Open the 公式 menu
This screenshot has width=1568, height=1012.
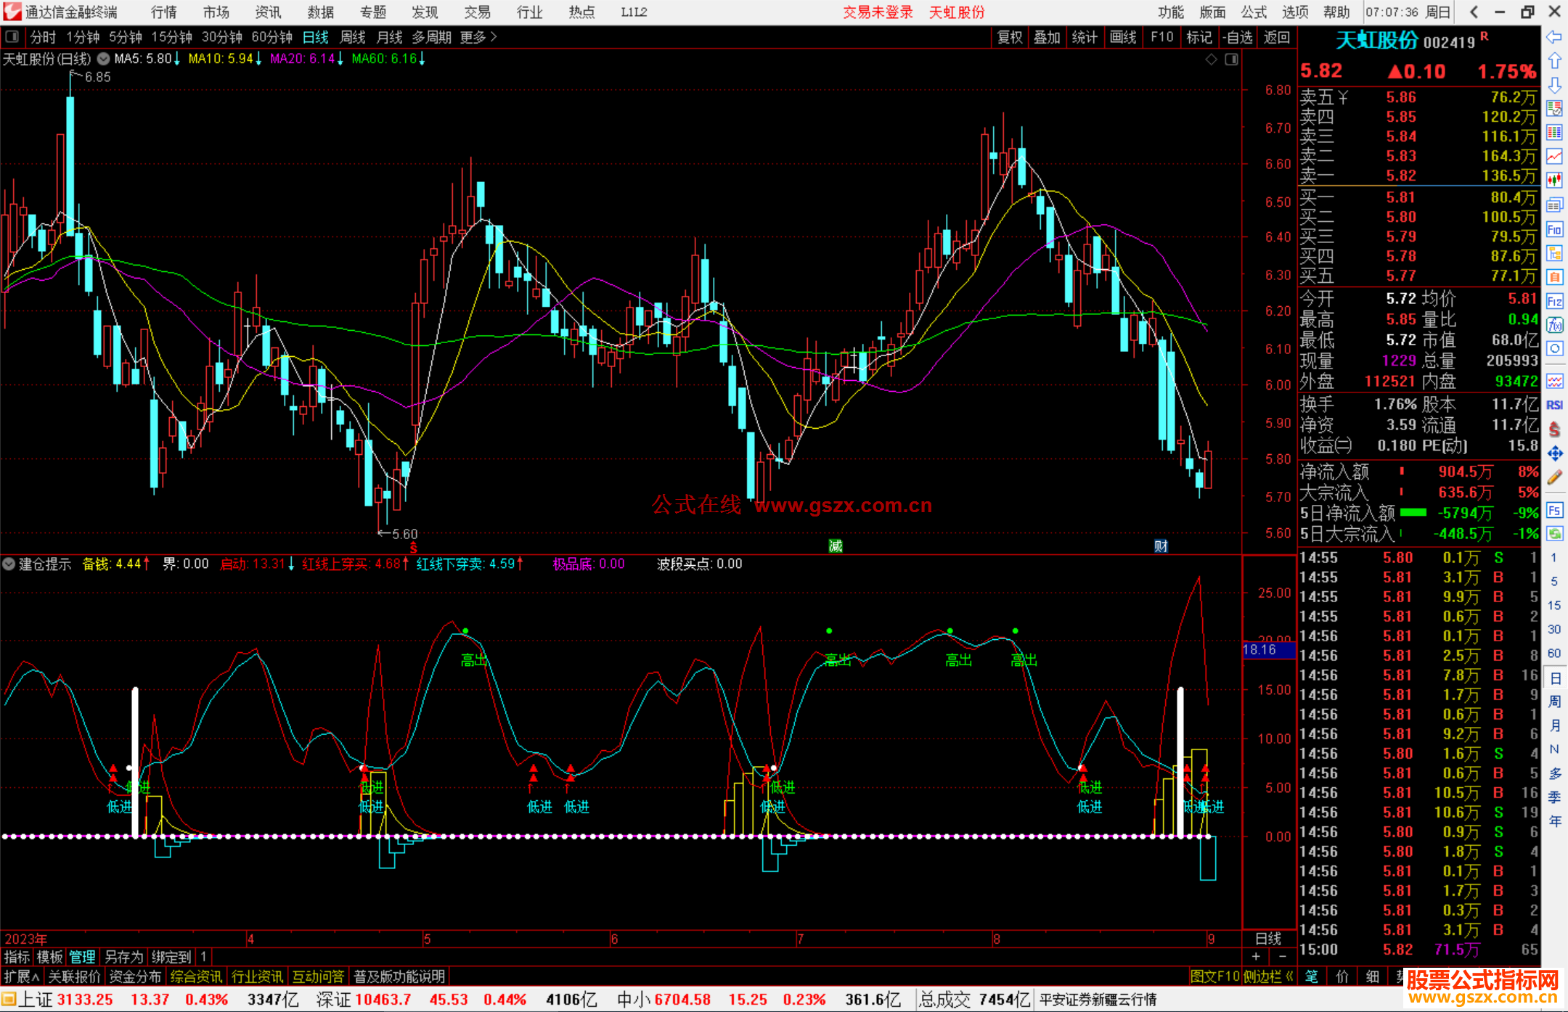click(1254, 12)
